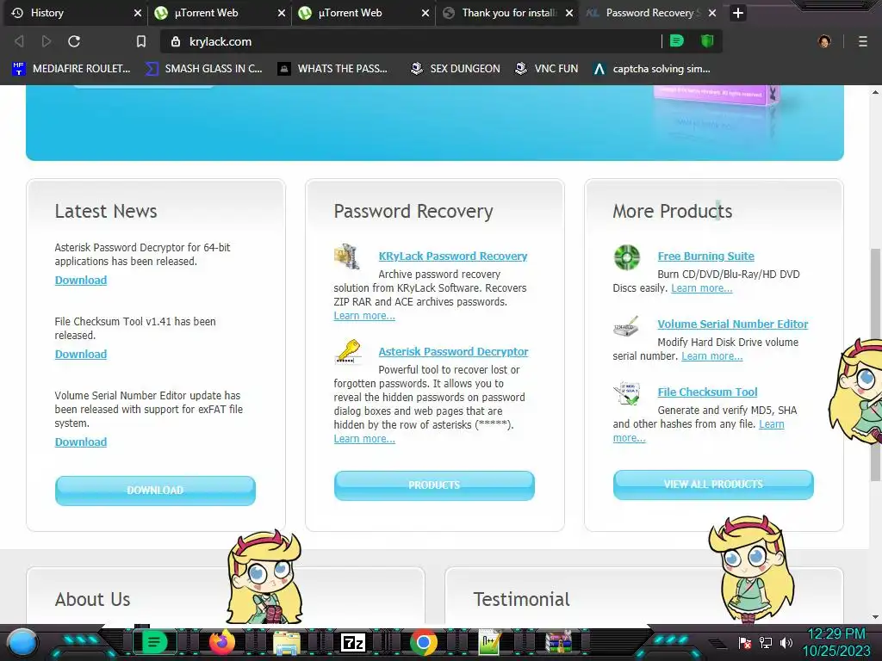Open the flag notification icon in the tray
This screenshot has height=661, width=882.
[745, 642]
